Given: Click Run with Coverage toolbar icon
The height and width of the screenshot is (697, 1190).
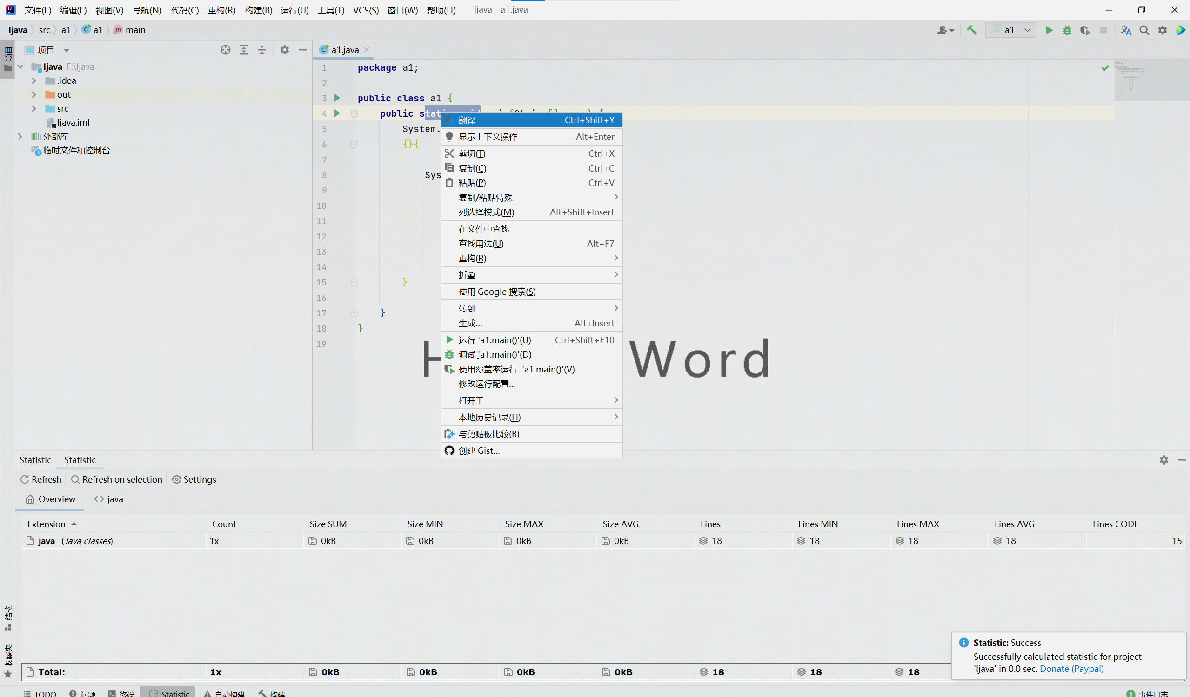Looking at the screenshot, I should pos(1085,30).
